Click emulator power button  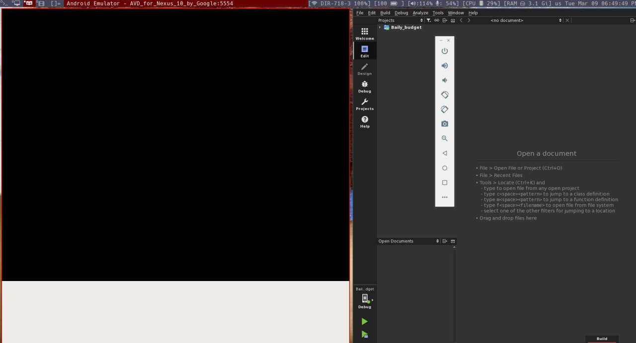click(x=445, y=51)
